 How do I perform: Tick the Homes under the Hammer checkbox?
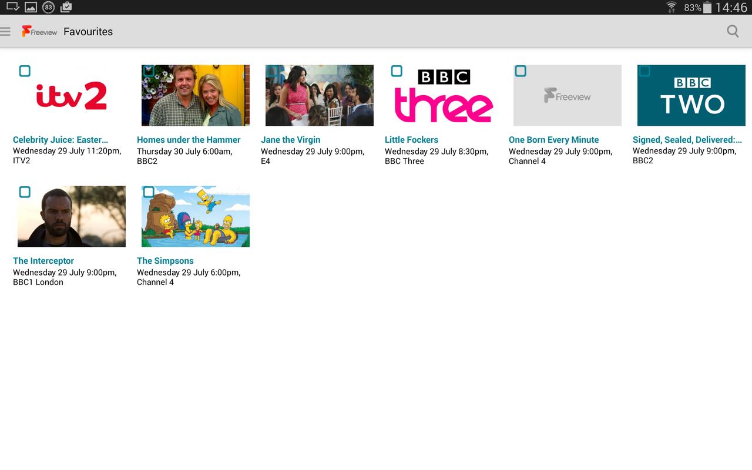pos(149,71)
